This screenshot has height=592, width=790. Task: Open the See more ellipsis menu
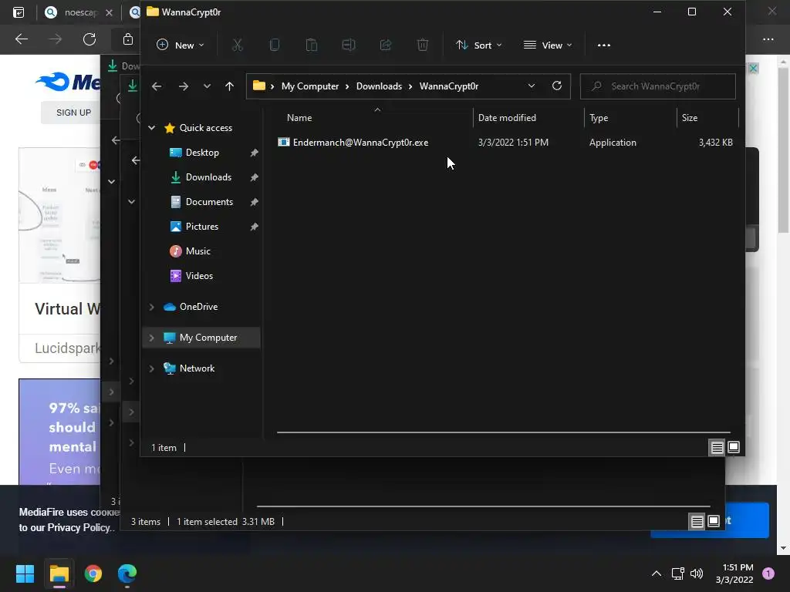pyautogui.click(x=603, y=45)
